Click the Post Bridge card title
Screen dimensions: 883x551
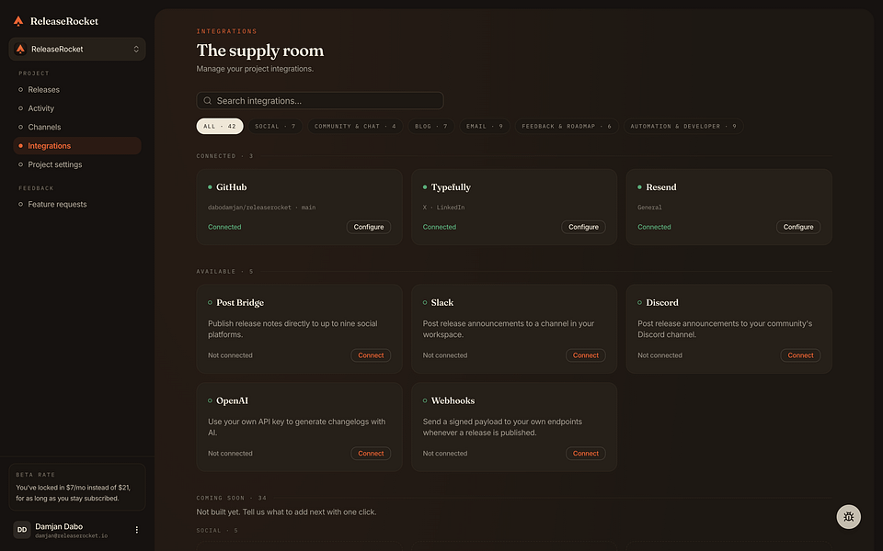(x=240, y=302)
